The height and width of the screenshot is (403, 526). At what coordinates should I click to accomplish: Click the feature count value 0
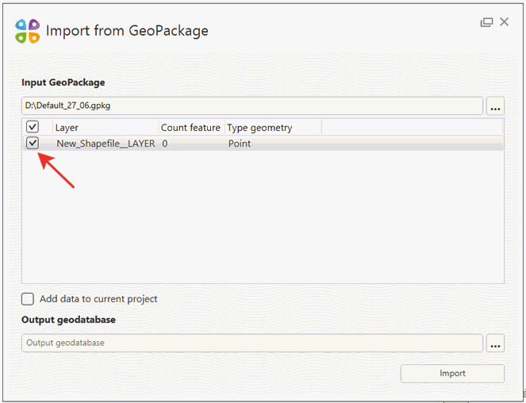click(x=165, y=144)
